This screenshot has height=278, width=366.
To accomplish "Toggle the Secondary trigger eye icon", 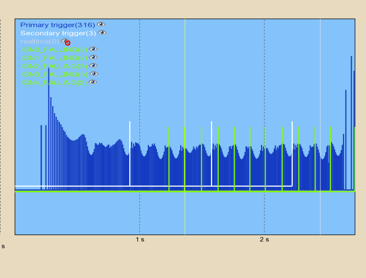I will click(x=102, y=33).
